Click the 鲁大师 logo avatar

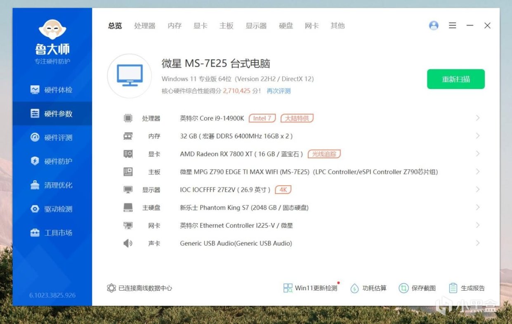[52, 29]
